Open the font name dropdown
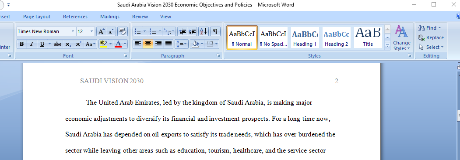The height and width of the screenshot is (160, 460). click(73, 31)
